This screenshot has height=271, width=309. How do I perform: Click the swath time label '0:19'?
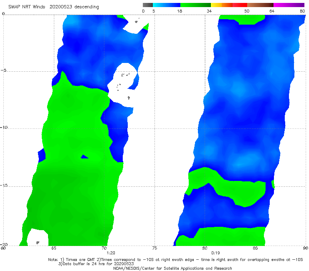[x=215, y=253]
